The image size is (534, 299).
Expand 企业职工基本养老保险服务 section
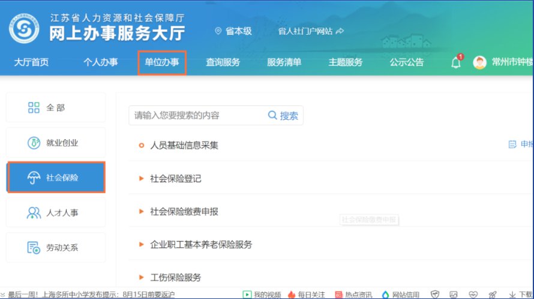pos(200,244)
